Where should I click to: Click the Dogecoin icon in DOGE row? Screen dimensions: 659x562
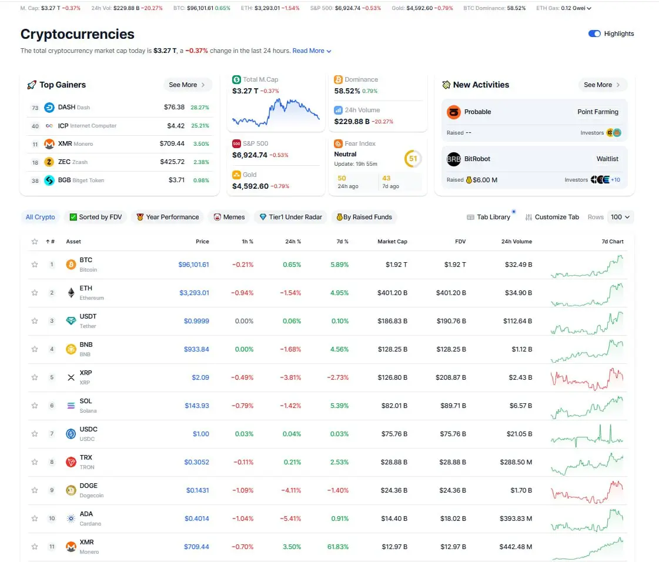(x=71, y=490)
